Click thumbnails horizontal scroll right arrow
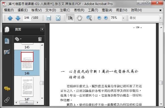Screen dimensions: 165x108 pyautogui.click(x=38, y=103)
